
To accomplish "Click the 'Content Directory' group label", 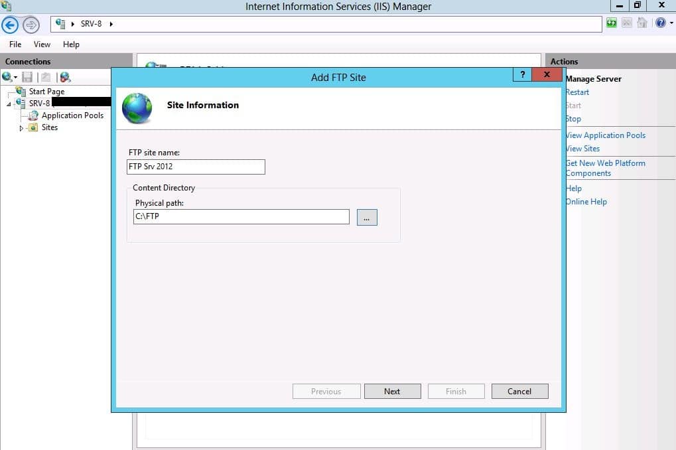I will [164, 188].
